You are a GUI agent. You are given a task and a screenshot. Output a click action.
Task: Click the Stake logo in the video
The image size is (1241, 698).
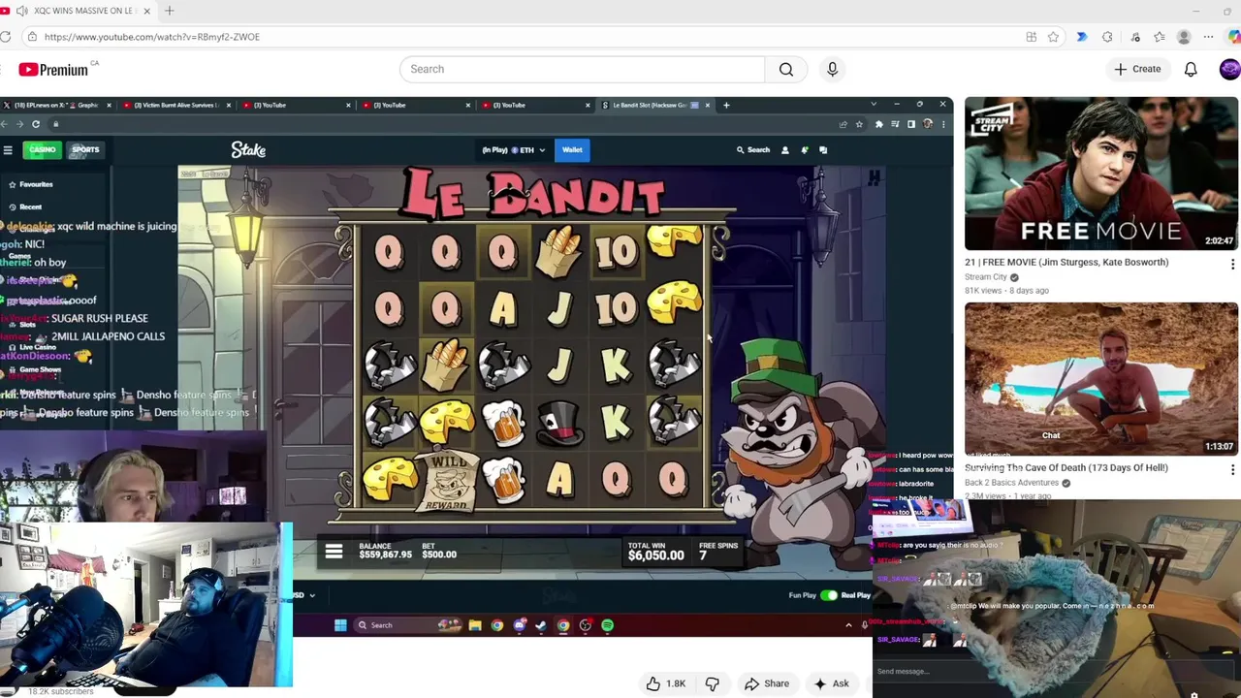point(248,150)
